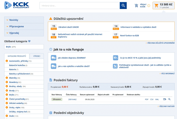Viewport: 177px width, 119px height.
Task: Expand the Autonosiče, příčníky category
Action: point(7,61)
